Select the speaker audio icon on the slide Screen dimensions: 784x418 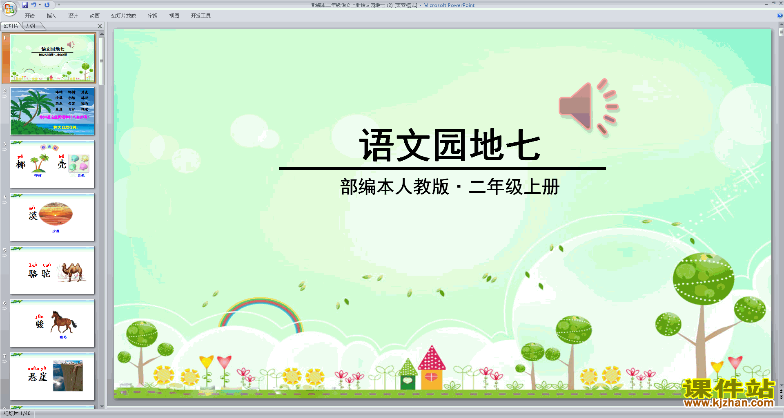pos(588,107)
